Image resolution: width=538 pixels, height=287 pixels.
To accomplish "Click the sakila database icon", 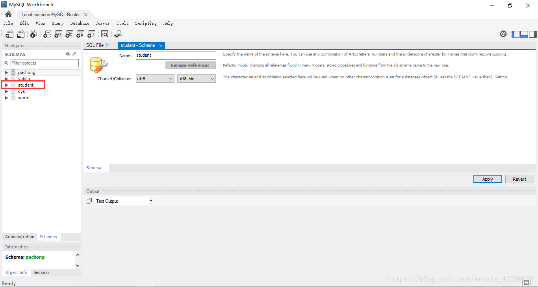I will (13, 79).
